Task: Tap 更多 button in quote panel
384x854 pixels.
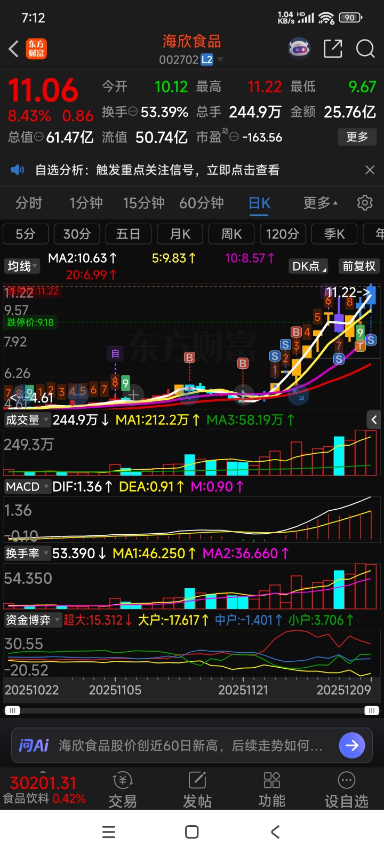Action: (357, 137)
